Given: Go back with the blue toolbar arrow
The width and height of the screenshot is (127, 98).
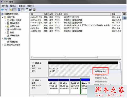Looking at the screenshot, I should (x=3, y=10).
